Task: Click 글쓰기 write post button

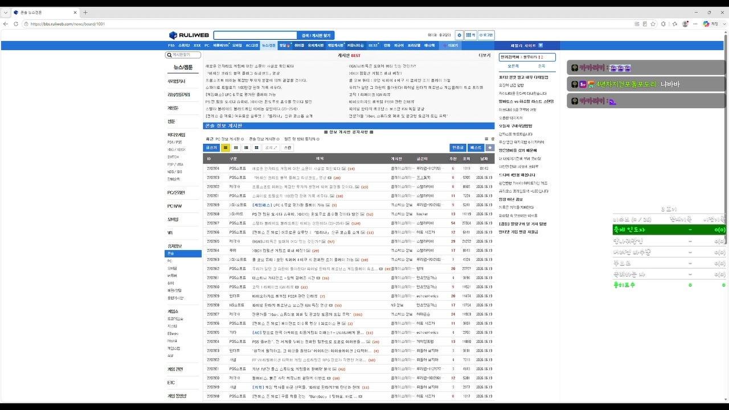Action: [x=211, y=147]
